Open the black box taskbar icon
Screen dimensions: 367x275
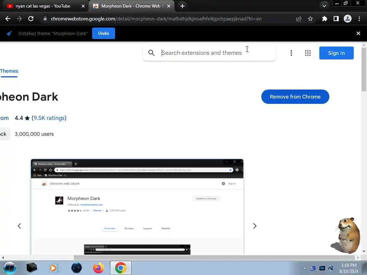coord(32,268)
